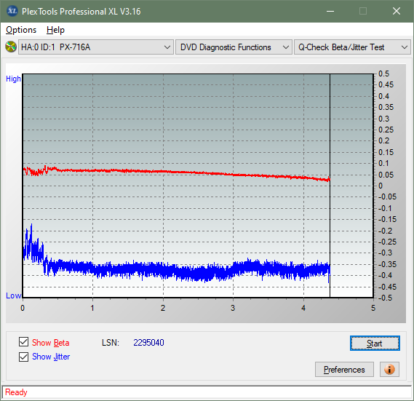
Task: Close the PlexTools Professional window
Action: (x=397, y=12)
